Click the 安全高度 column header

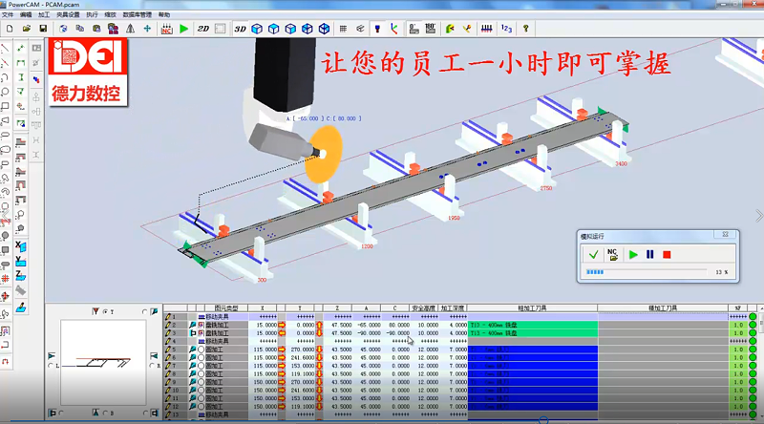click(x=424, y=308)
